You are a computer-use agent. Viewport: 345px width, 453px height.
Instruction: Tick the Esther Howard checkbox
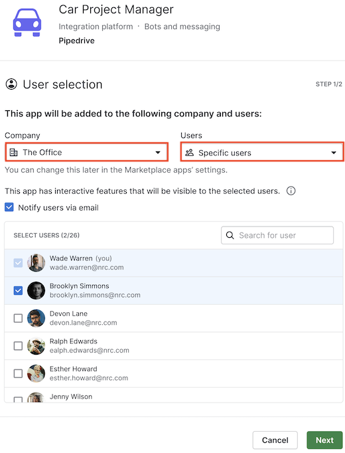click(x=18, y=373)
